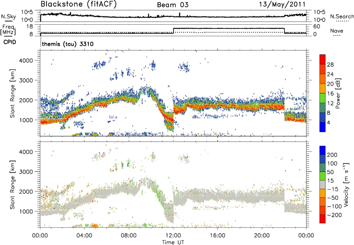Click the 'CPID' label
The image size is (354, 245).
coord(10,42)
